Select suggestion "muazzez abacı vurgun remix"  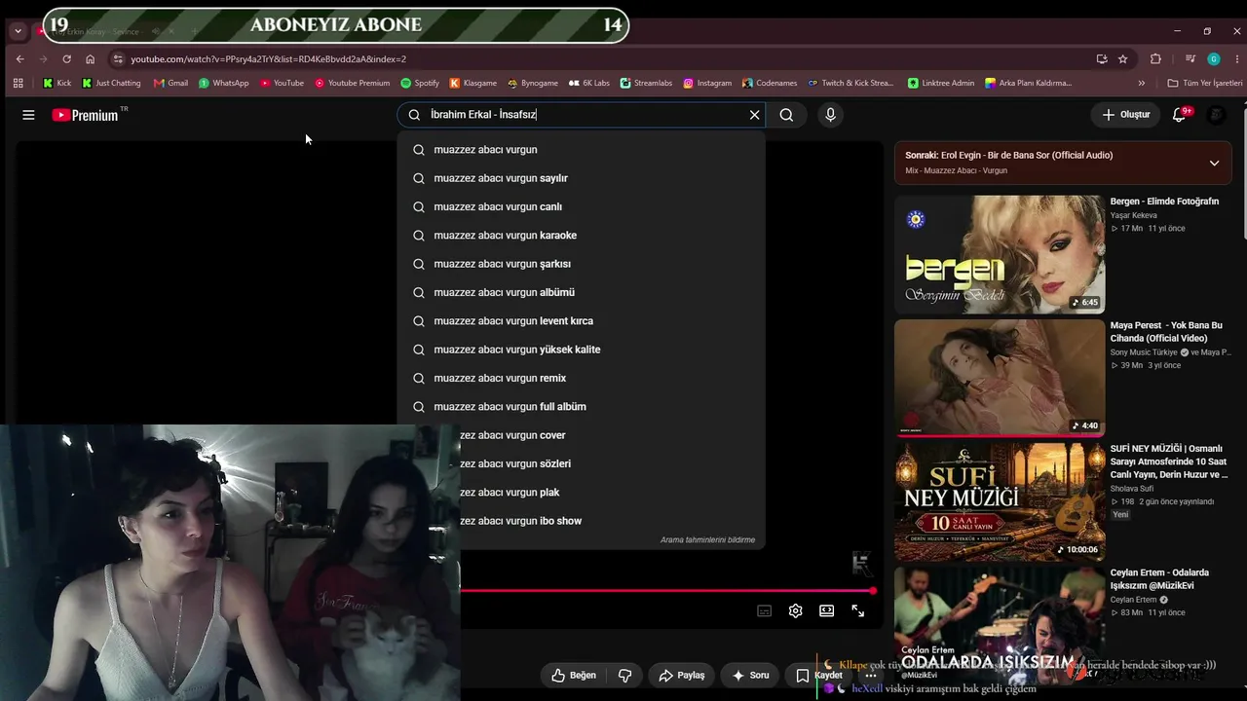(581, 378)
